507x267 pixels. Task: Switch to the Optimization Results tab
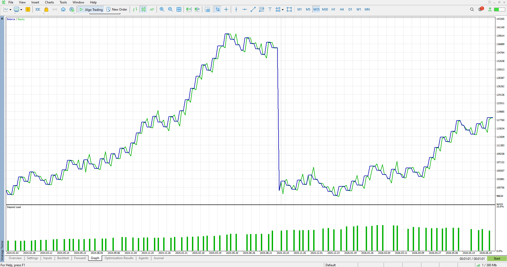click(119, 258)
